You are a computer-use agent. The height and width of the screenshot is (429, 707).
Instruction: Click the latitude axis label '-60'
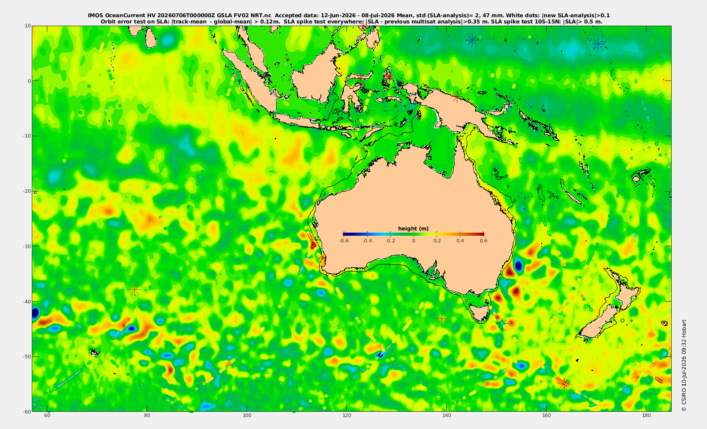coord(27,411)
